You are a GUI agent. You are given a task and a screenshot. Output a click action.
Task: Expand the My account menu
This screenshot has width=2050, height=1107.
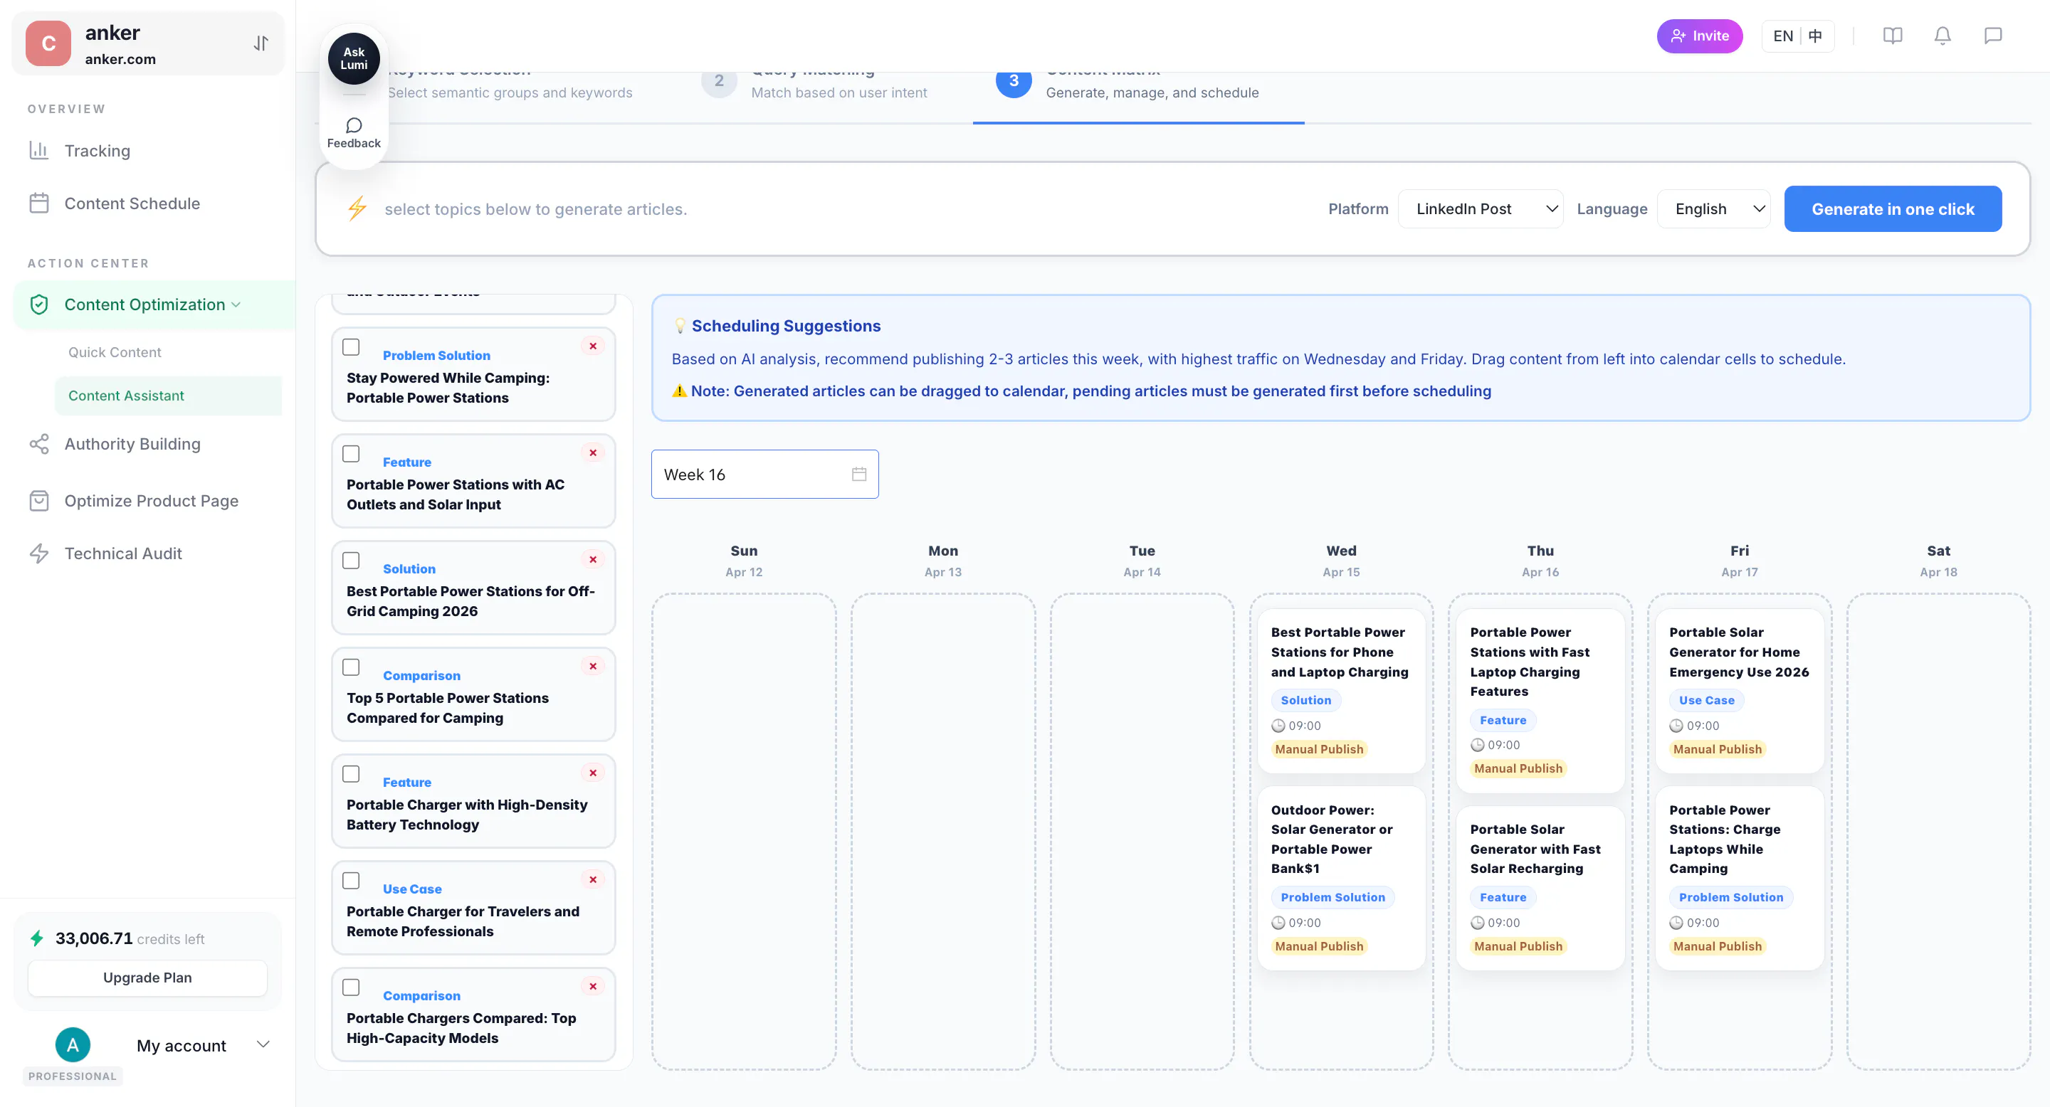[263, 1044]
